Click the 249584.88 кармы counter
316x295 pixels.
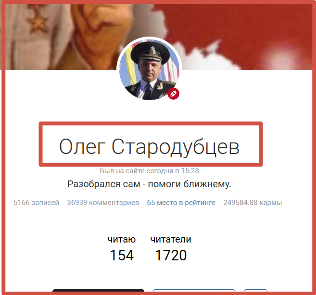click(x=253, y=203)
